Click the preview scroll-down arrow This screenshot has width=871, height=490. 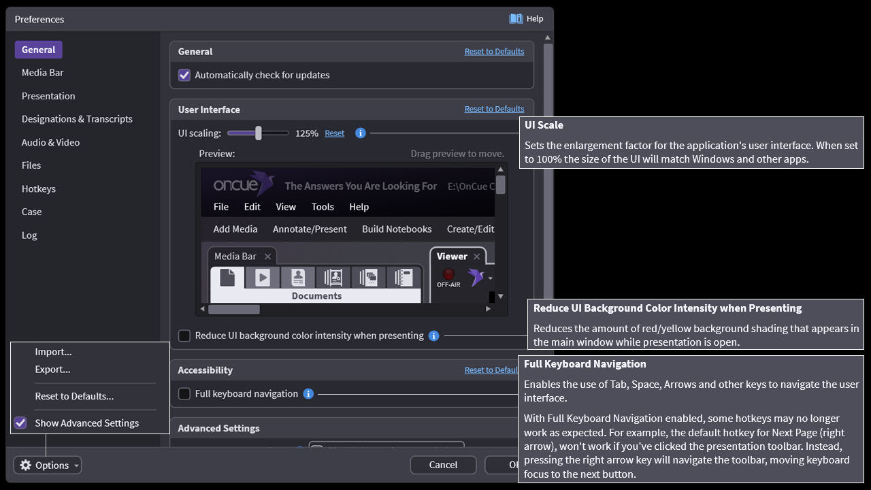pos(501,297)
